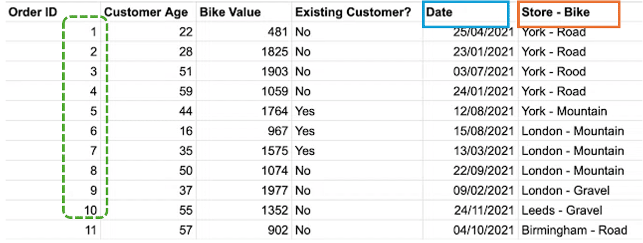Select cell with Order ID 1

pyautogui.click(x=50, y=32)
